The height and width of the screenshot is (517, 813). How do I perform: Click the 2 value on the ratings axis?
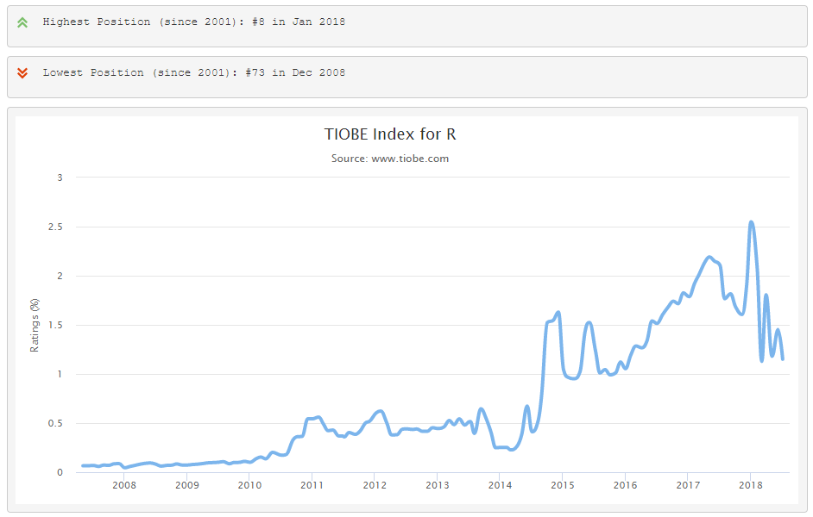60,276
